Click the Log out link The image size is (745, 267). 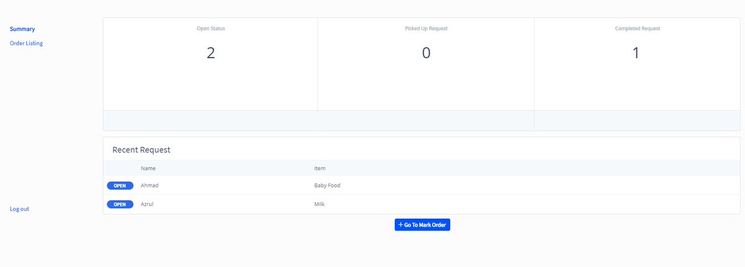tap(19, 209)
